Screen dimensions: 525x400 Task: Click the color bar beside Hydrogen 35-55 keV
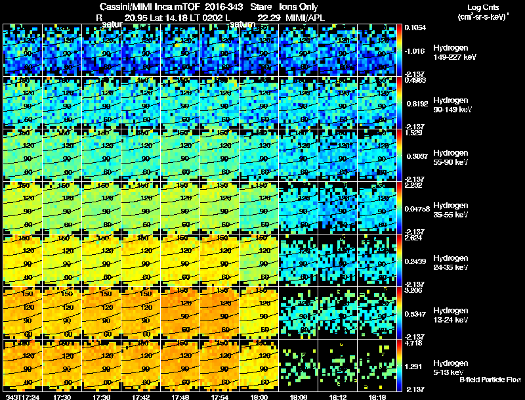(399, 208)
